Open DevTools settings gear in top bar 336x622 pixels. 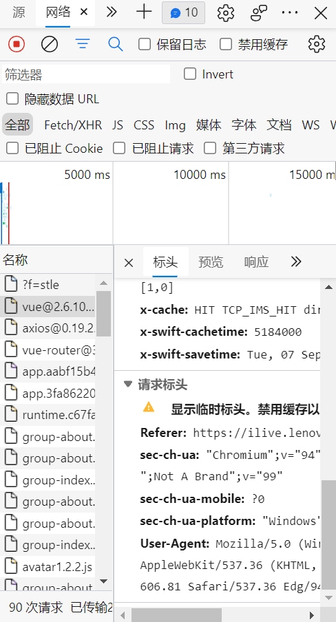(x=226, y=12)
